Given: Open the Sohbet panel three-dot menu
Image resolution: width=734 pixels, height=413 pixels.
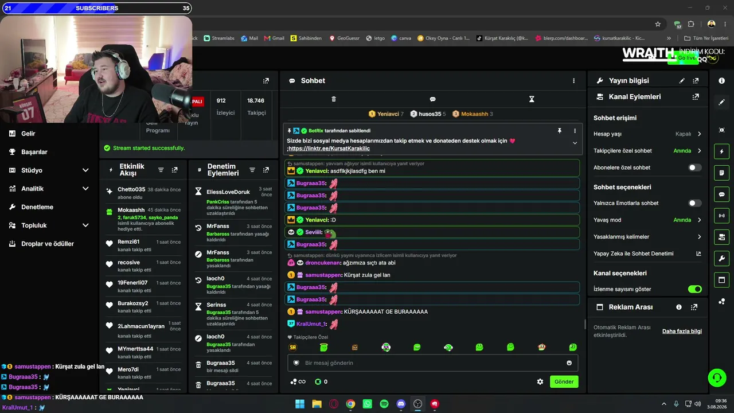Looking at the screenshot, I should (x=573, y=81).
